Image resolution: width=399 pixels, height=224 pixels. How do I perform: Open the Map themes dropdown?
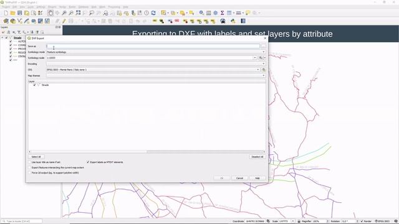[156, 76]
